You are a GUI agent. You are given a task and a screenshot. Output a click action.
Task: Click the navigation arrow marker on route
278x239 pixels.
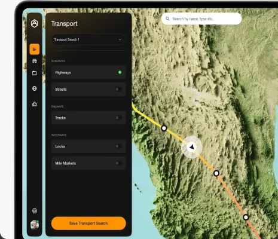[x=192, y=147]
